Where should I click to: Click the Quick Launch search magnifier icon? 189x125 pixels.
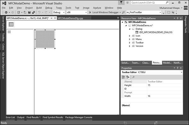[167, 3]
